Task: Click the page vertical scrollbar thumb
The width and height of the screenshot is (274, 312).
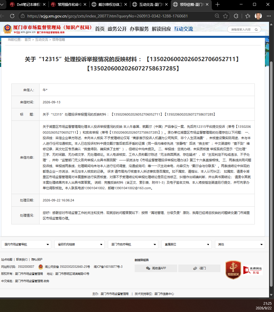Action: click(271, 174)
